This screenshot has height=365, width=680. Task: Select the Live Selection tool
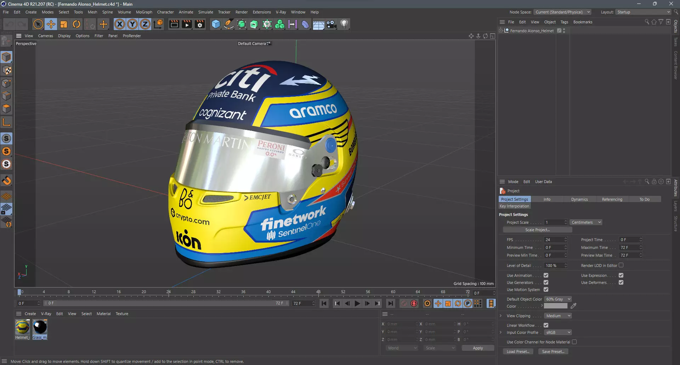tap(38, 24)
